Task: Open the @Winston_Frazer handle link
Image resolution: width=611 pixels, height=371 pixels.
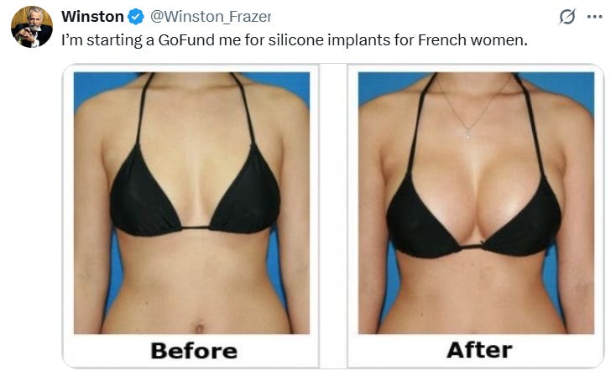Action: point(211,17)
